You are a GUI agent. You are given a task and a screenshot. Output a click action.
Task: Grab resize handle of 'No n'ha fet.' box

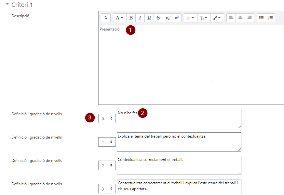click(x=239, y=126)
